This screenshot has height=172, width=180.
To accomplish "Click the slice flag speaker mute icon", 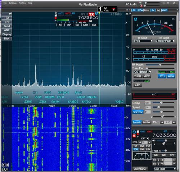I will (x=60, y=25).
